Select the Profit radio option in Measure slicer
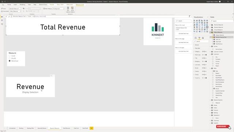This screenshot has height=132, width=234. pyautogui.click(x=10, y=58)
